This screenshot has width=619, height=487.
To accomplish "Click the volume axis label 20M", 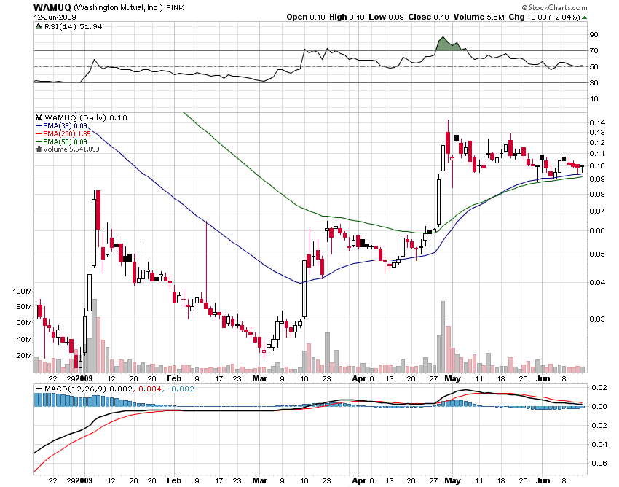I will [24, 355].
